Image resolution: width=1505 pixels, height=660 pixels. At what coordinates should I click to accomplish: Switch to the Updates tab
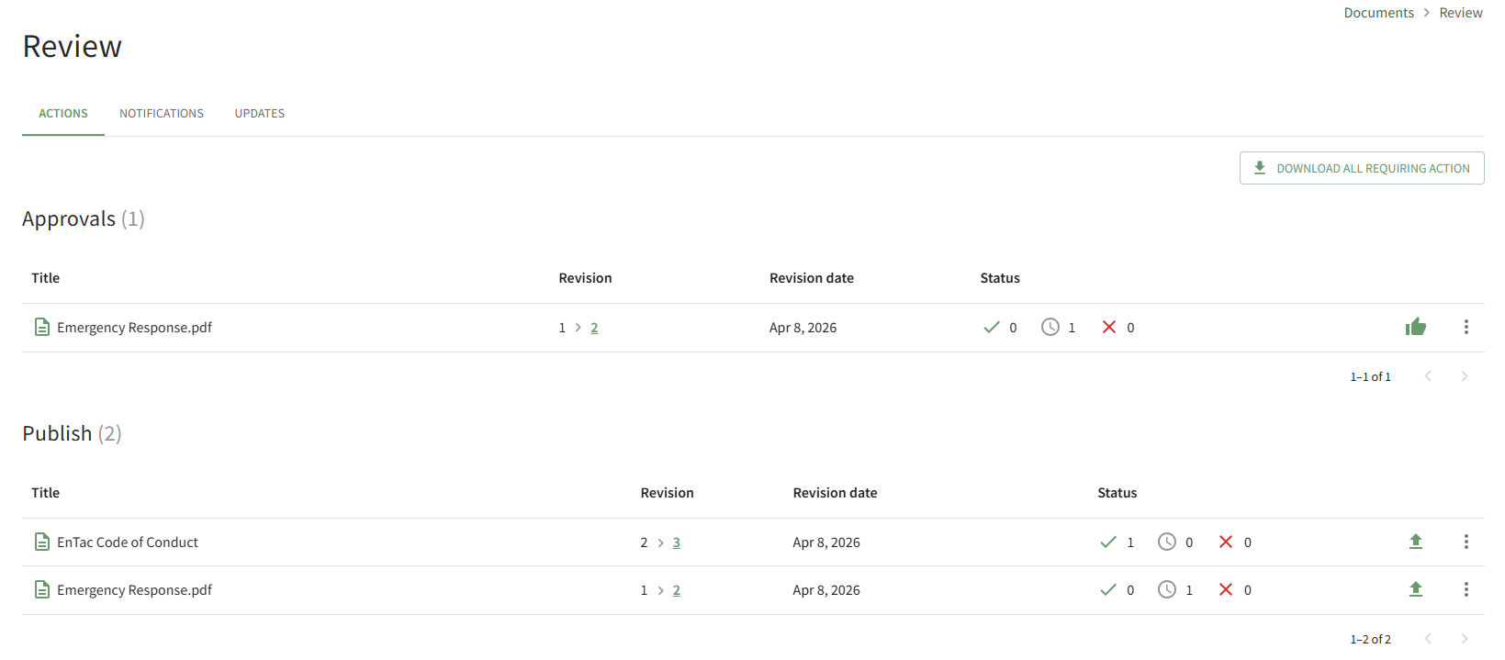[x=260, y=114]
